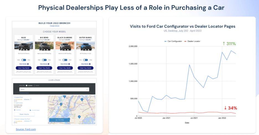Open the Dealer Website button
The height and width of the screenshot is (135, 259).
tap(24, 114)
